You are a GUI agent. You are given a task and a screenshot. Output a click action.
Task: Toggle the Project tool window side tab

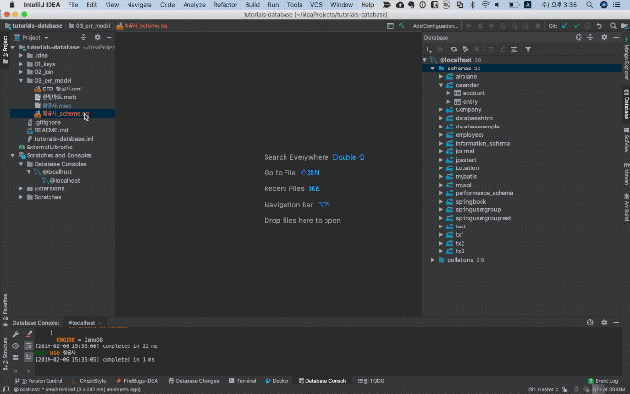point(5,49)
